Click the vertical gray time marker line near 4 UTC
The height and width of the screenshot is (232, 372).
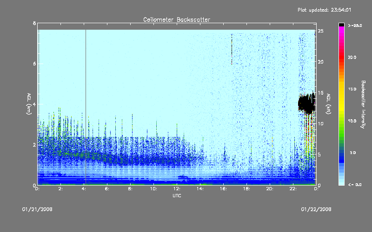pyautogui.click(x=86, y=107)
